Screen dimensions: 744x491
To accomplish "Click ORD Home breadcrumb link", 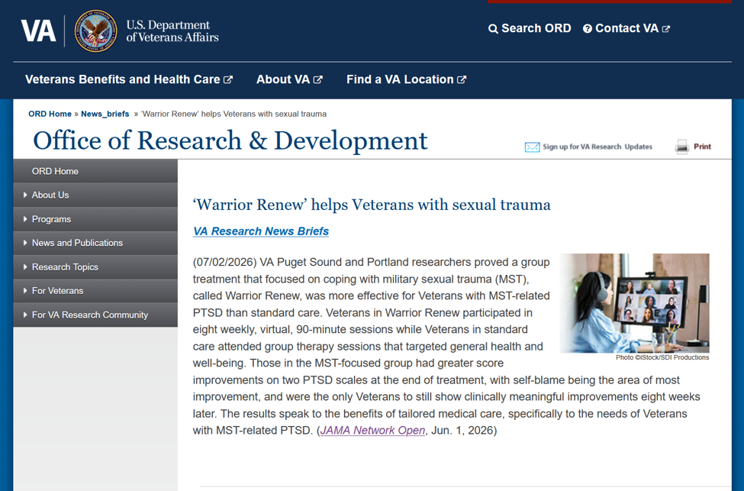I will click(50, 114).
